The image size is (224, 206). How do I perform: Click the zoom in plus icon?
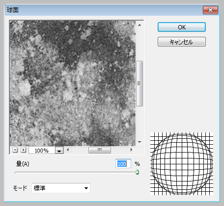click(x=24, y=150)
